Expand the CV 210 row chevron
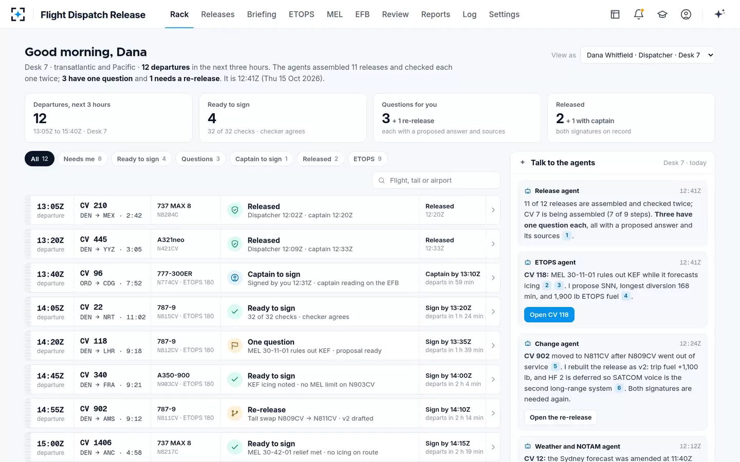Viewport: 740px width, 462px height. click(493, 210)
